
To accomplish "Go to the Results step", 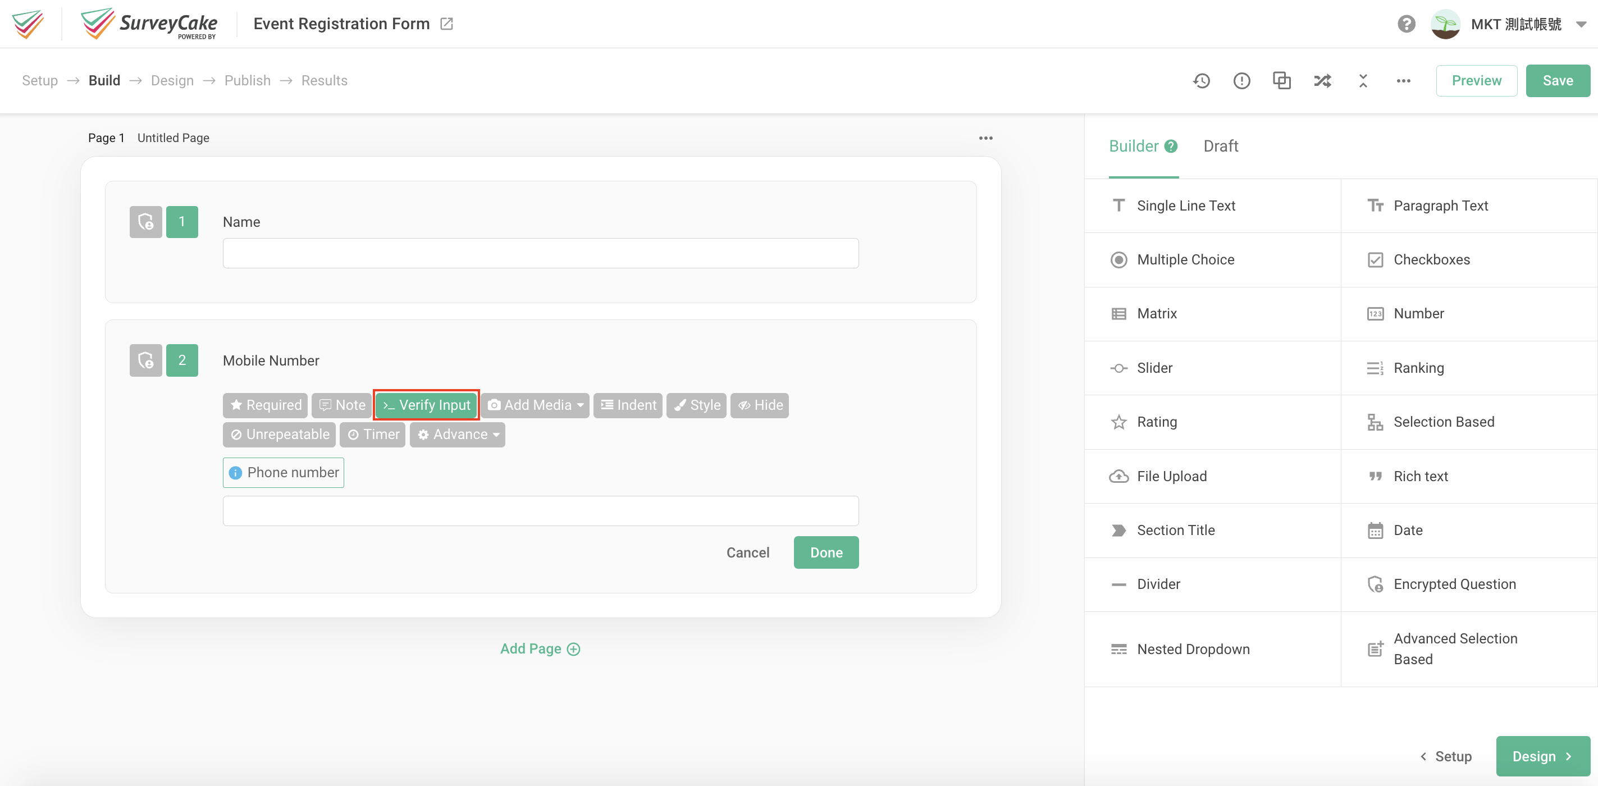I will pos(324,81).
